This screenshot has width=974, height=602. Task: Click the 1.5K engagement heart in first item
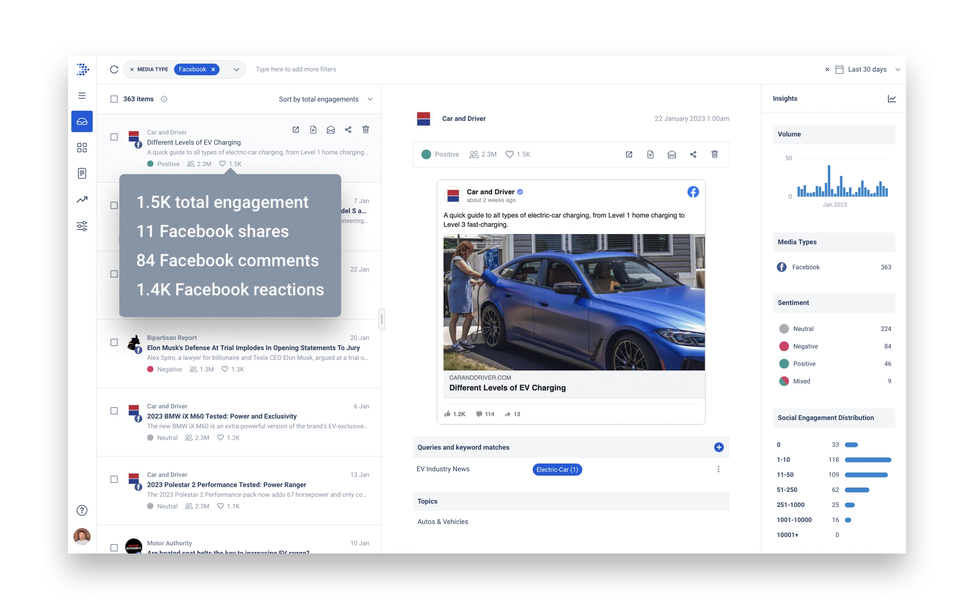(222, 164)
